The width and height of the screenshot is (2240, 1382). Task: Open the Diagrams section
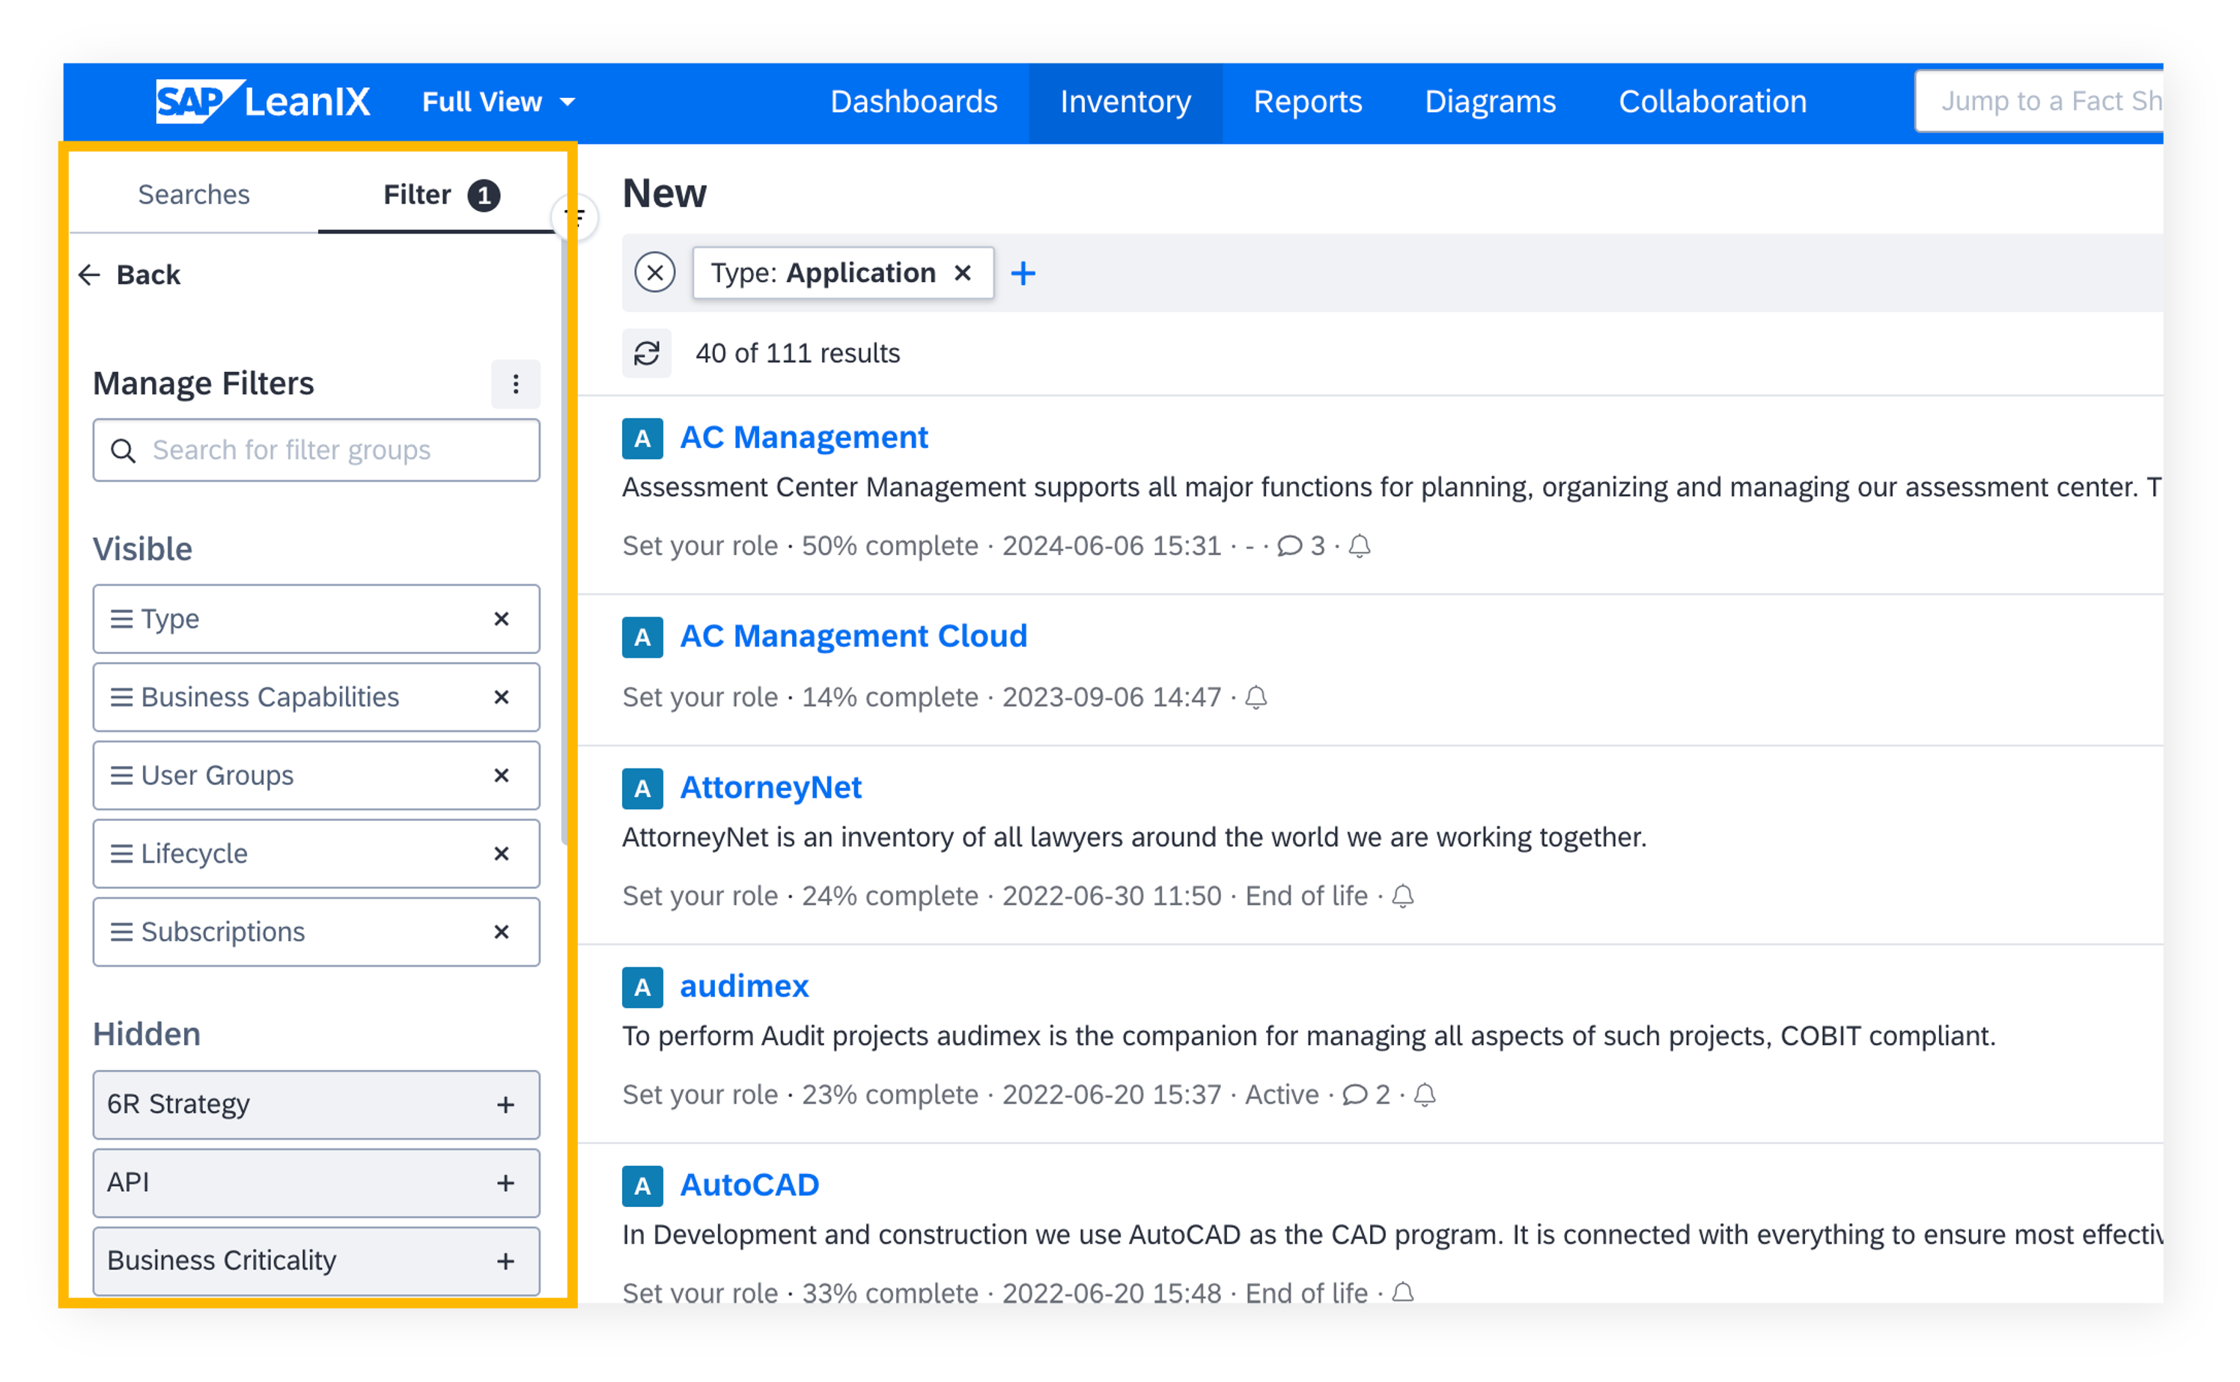(1491, 102)
